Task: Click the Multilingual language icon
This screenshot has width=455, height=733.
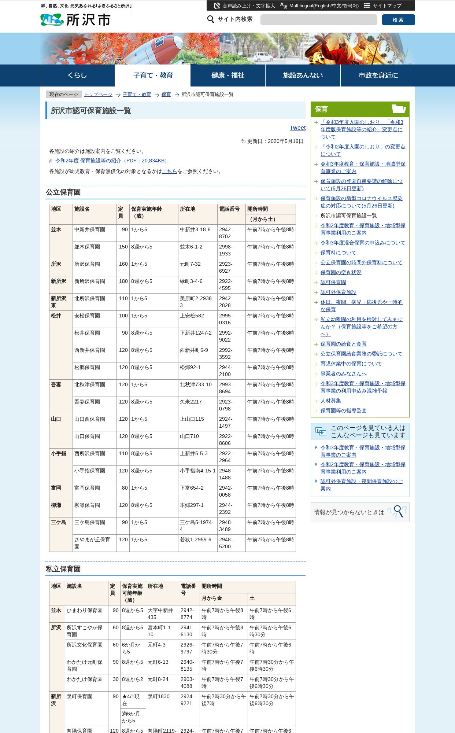Action: [284, 6]
